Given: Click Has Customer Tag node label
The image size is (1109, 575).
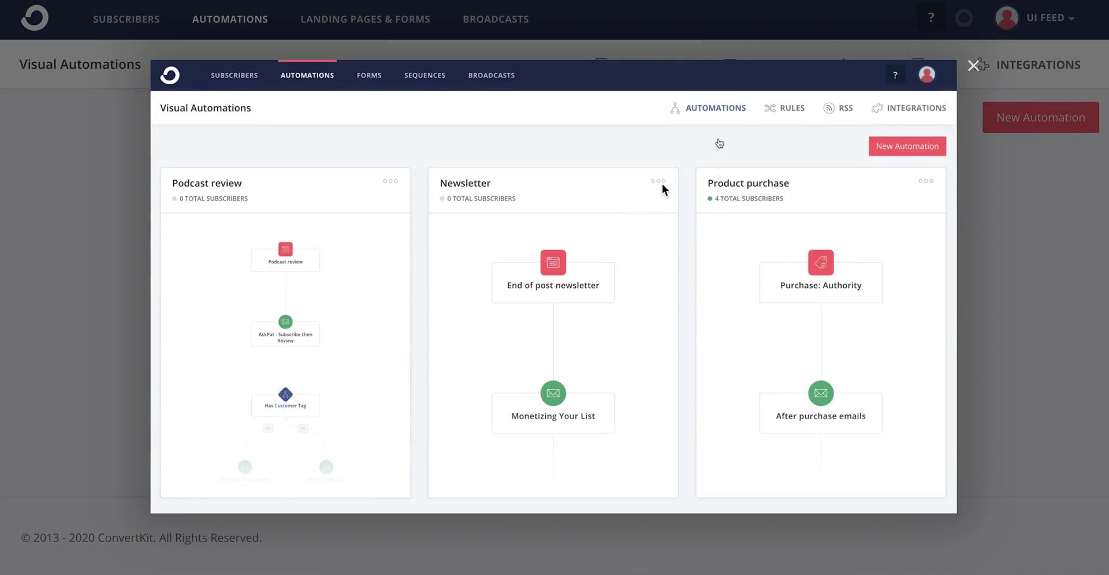Looking at the screenshot, I should pos(285,405).
